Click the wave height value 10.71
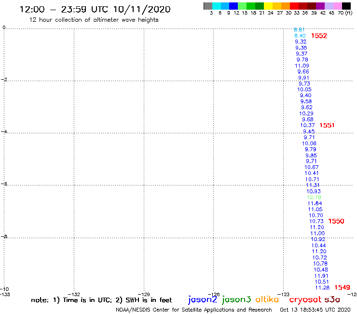Screen dimensions: 357x314 tap(312, 179)
